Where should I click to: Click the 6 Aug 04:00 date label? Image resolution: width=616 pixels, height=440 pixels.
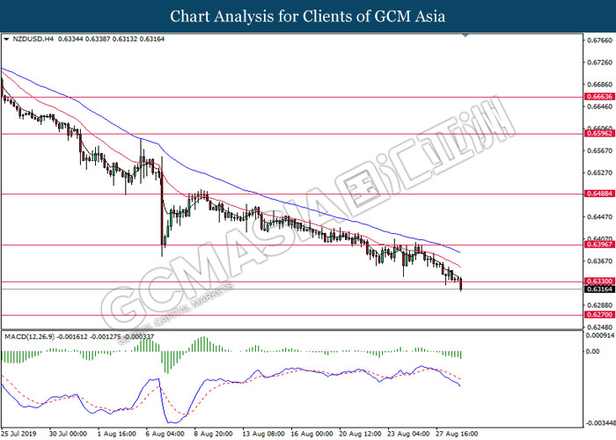[165, 433]
